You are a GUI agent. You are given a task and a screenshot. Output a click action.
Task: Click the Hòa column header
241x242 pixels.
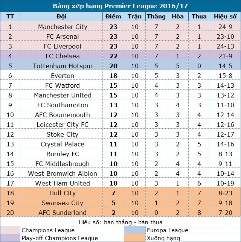[178, 17]
